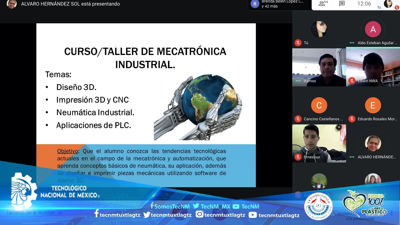The height and width of the screenshot is (225, 400).
Task: Click 'Neumática Industrial.' bullet on slide
Action: click(95, 112)
